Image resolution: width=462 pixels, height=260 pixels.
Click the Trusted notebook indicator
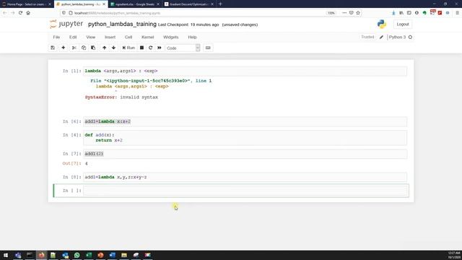[367, 37]
